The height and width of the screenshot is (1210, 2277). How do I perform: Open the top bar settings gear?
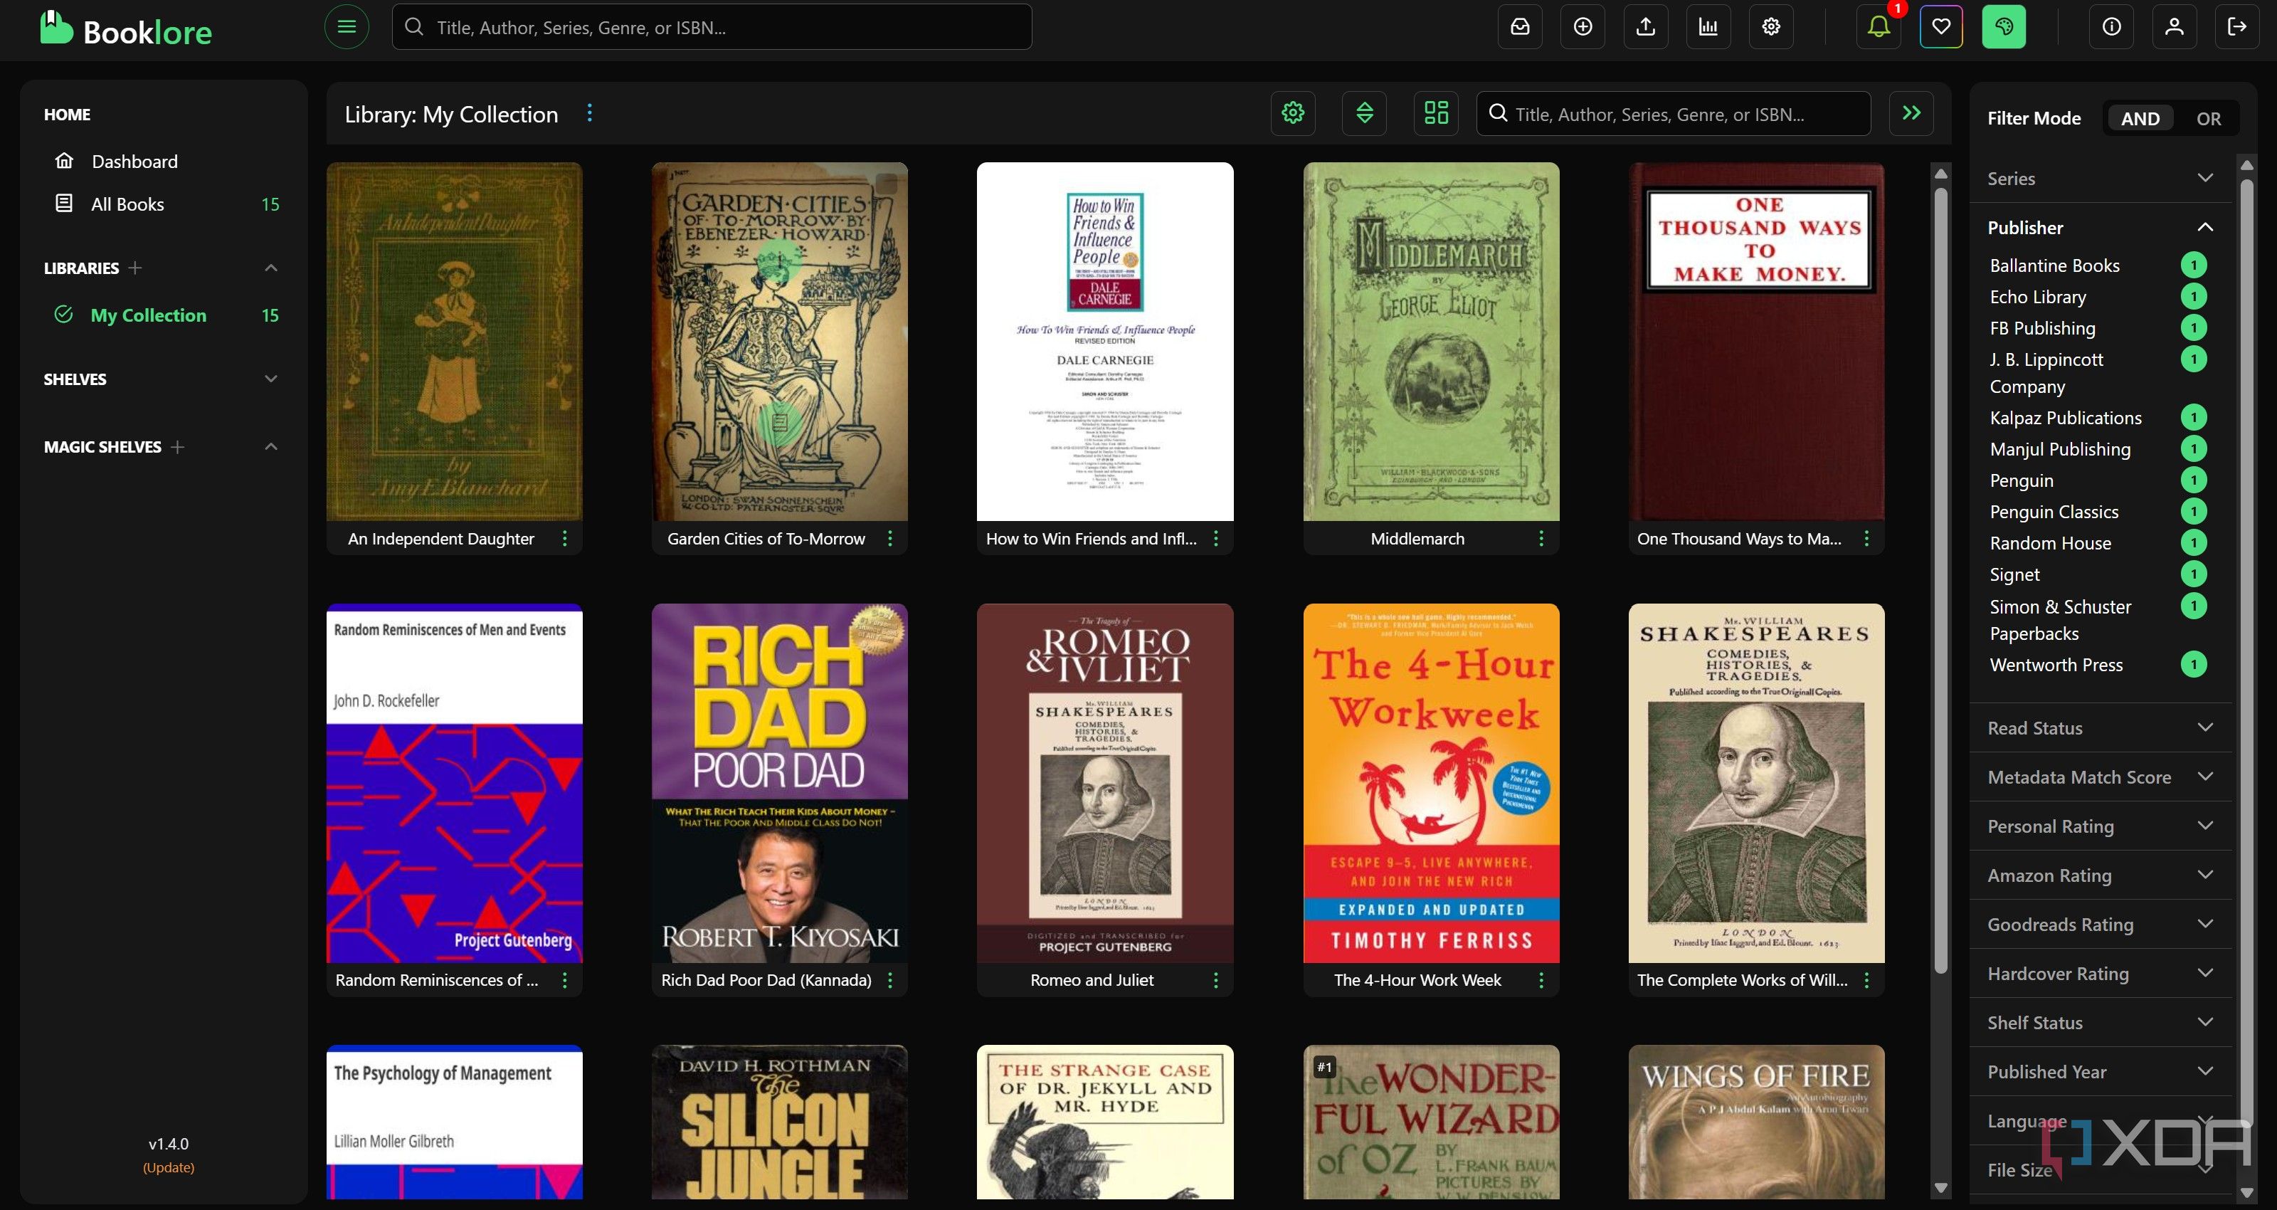pyautogui.click(x=1771, y=26)
